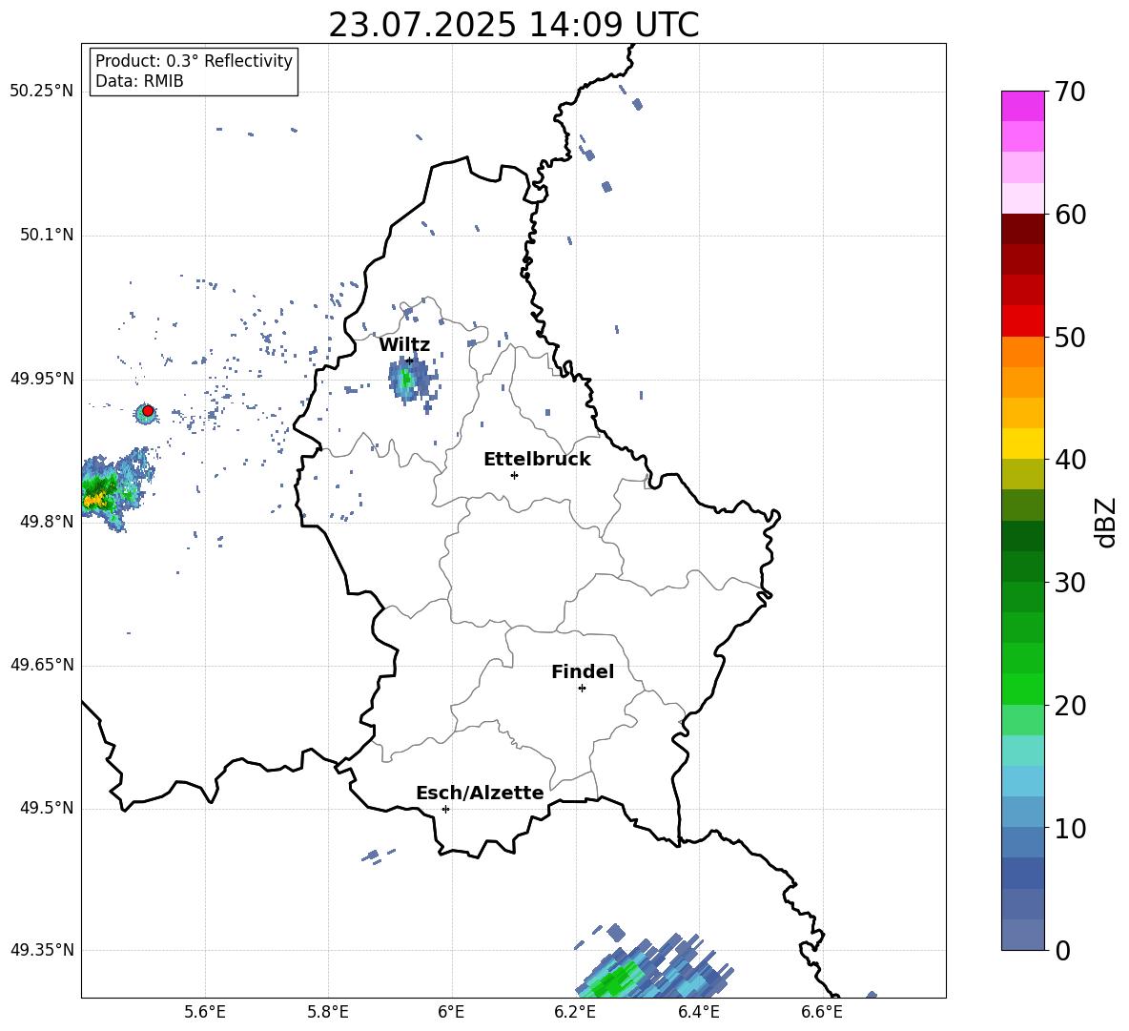This screenshot has width=1129, height=1031.
Task: Click the cross marker below Wiltz label
Action: pos(410,361)
